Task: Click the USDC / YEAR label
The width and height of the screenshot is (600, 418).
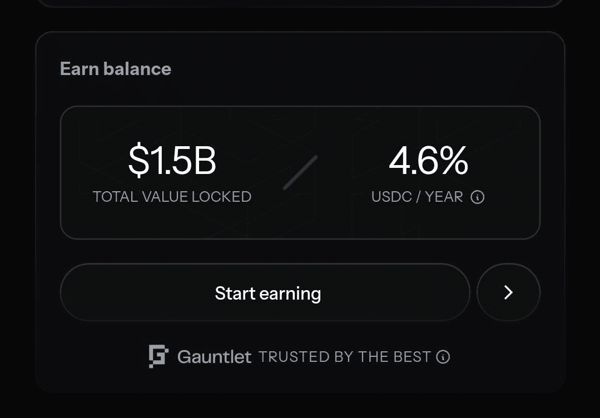Action: [x=417, y=197]
